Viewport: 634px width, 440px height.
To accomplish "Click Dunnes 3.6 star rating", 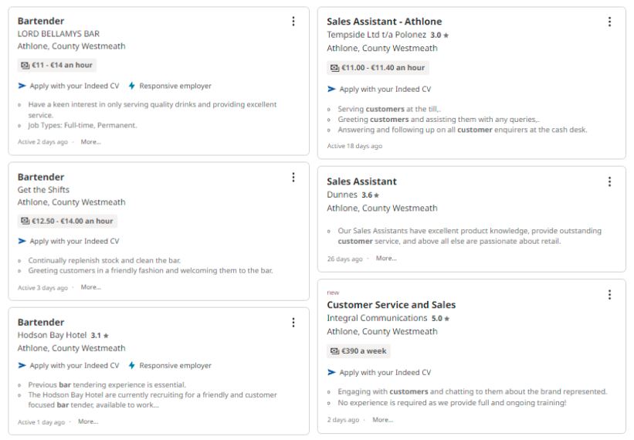I will pyautogui.click(x=370, y=195).
